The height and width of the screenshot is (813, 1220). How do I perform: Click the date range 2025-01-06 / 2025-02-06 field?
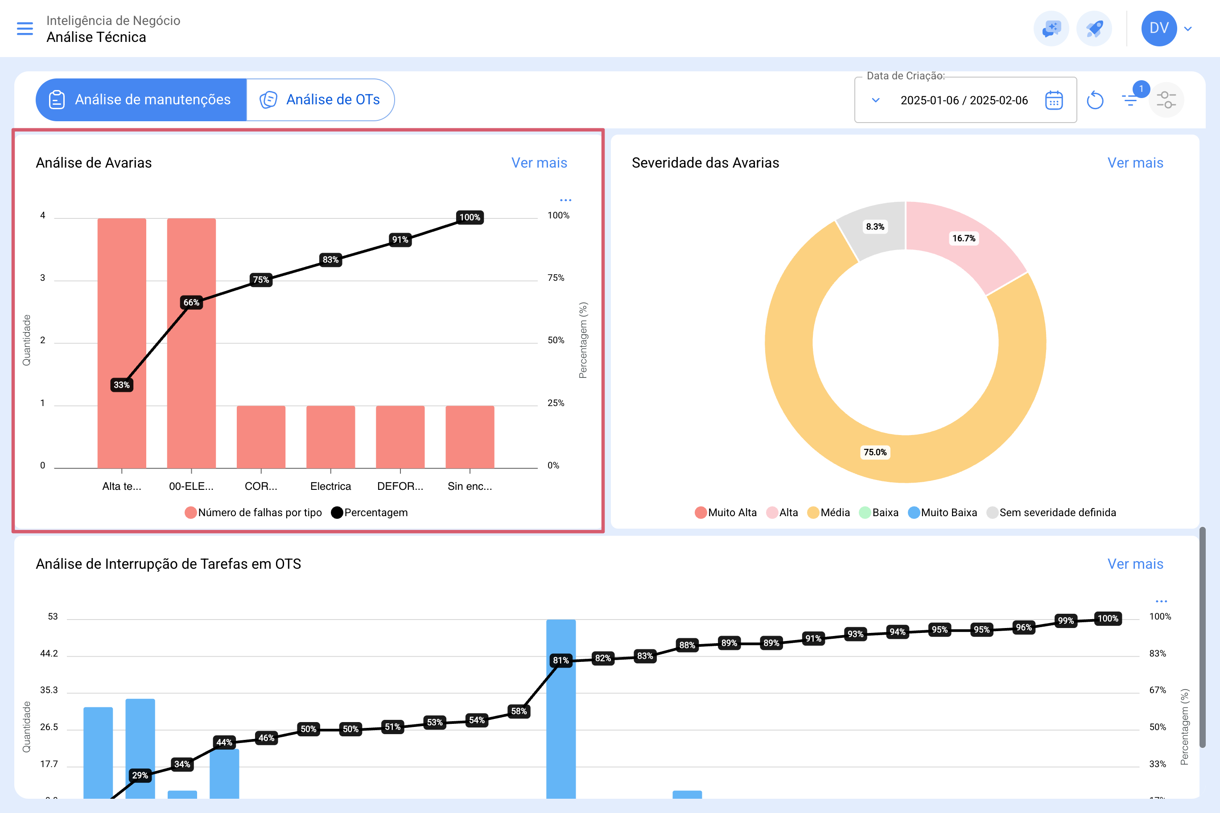pos(964,100)
